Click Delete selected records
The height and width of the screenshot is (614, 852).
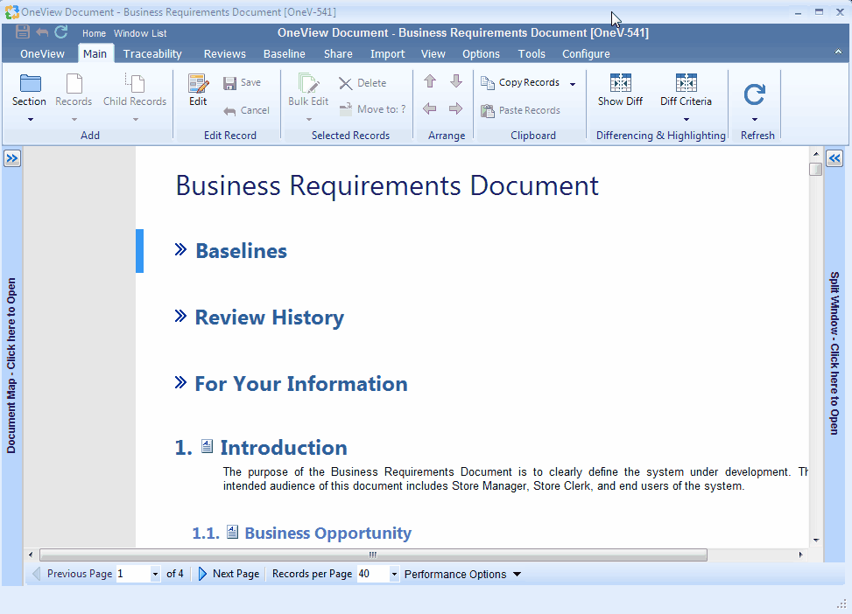[x=363, y=83]
